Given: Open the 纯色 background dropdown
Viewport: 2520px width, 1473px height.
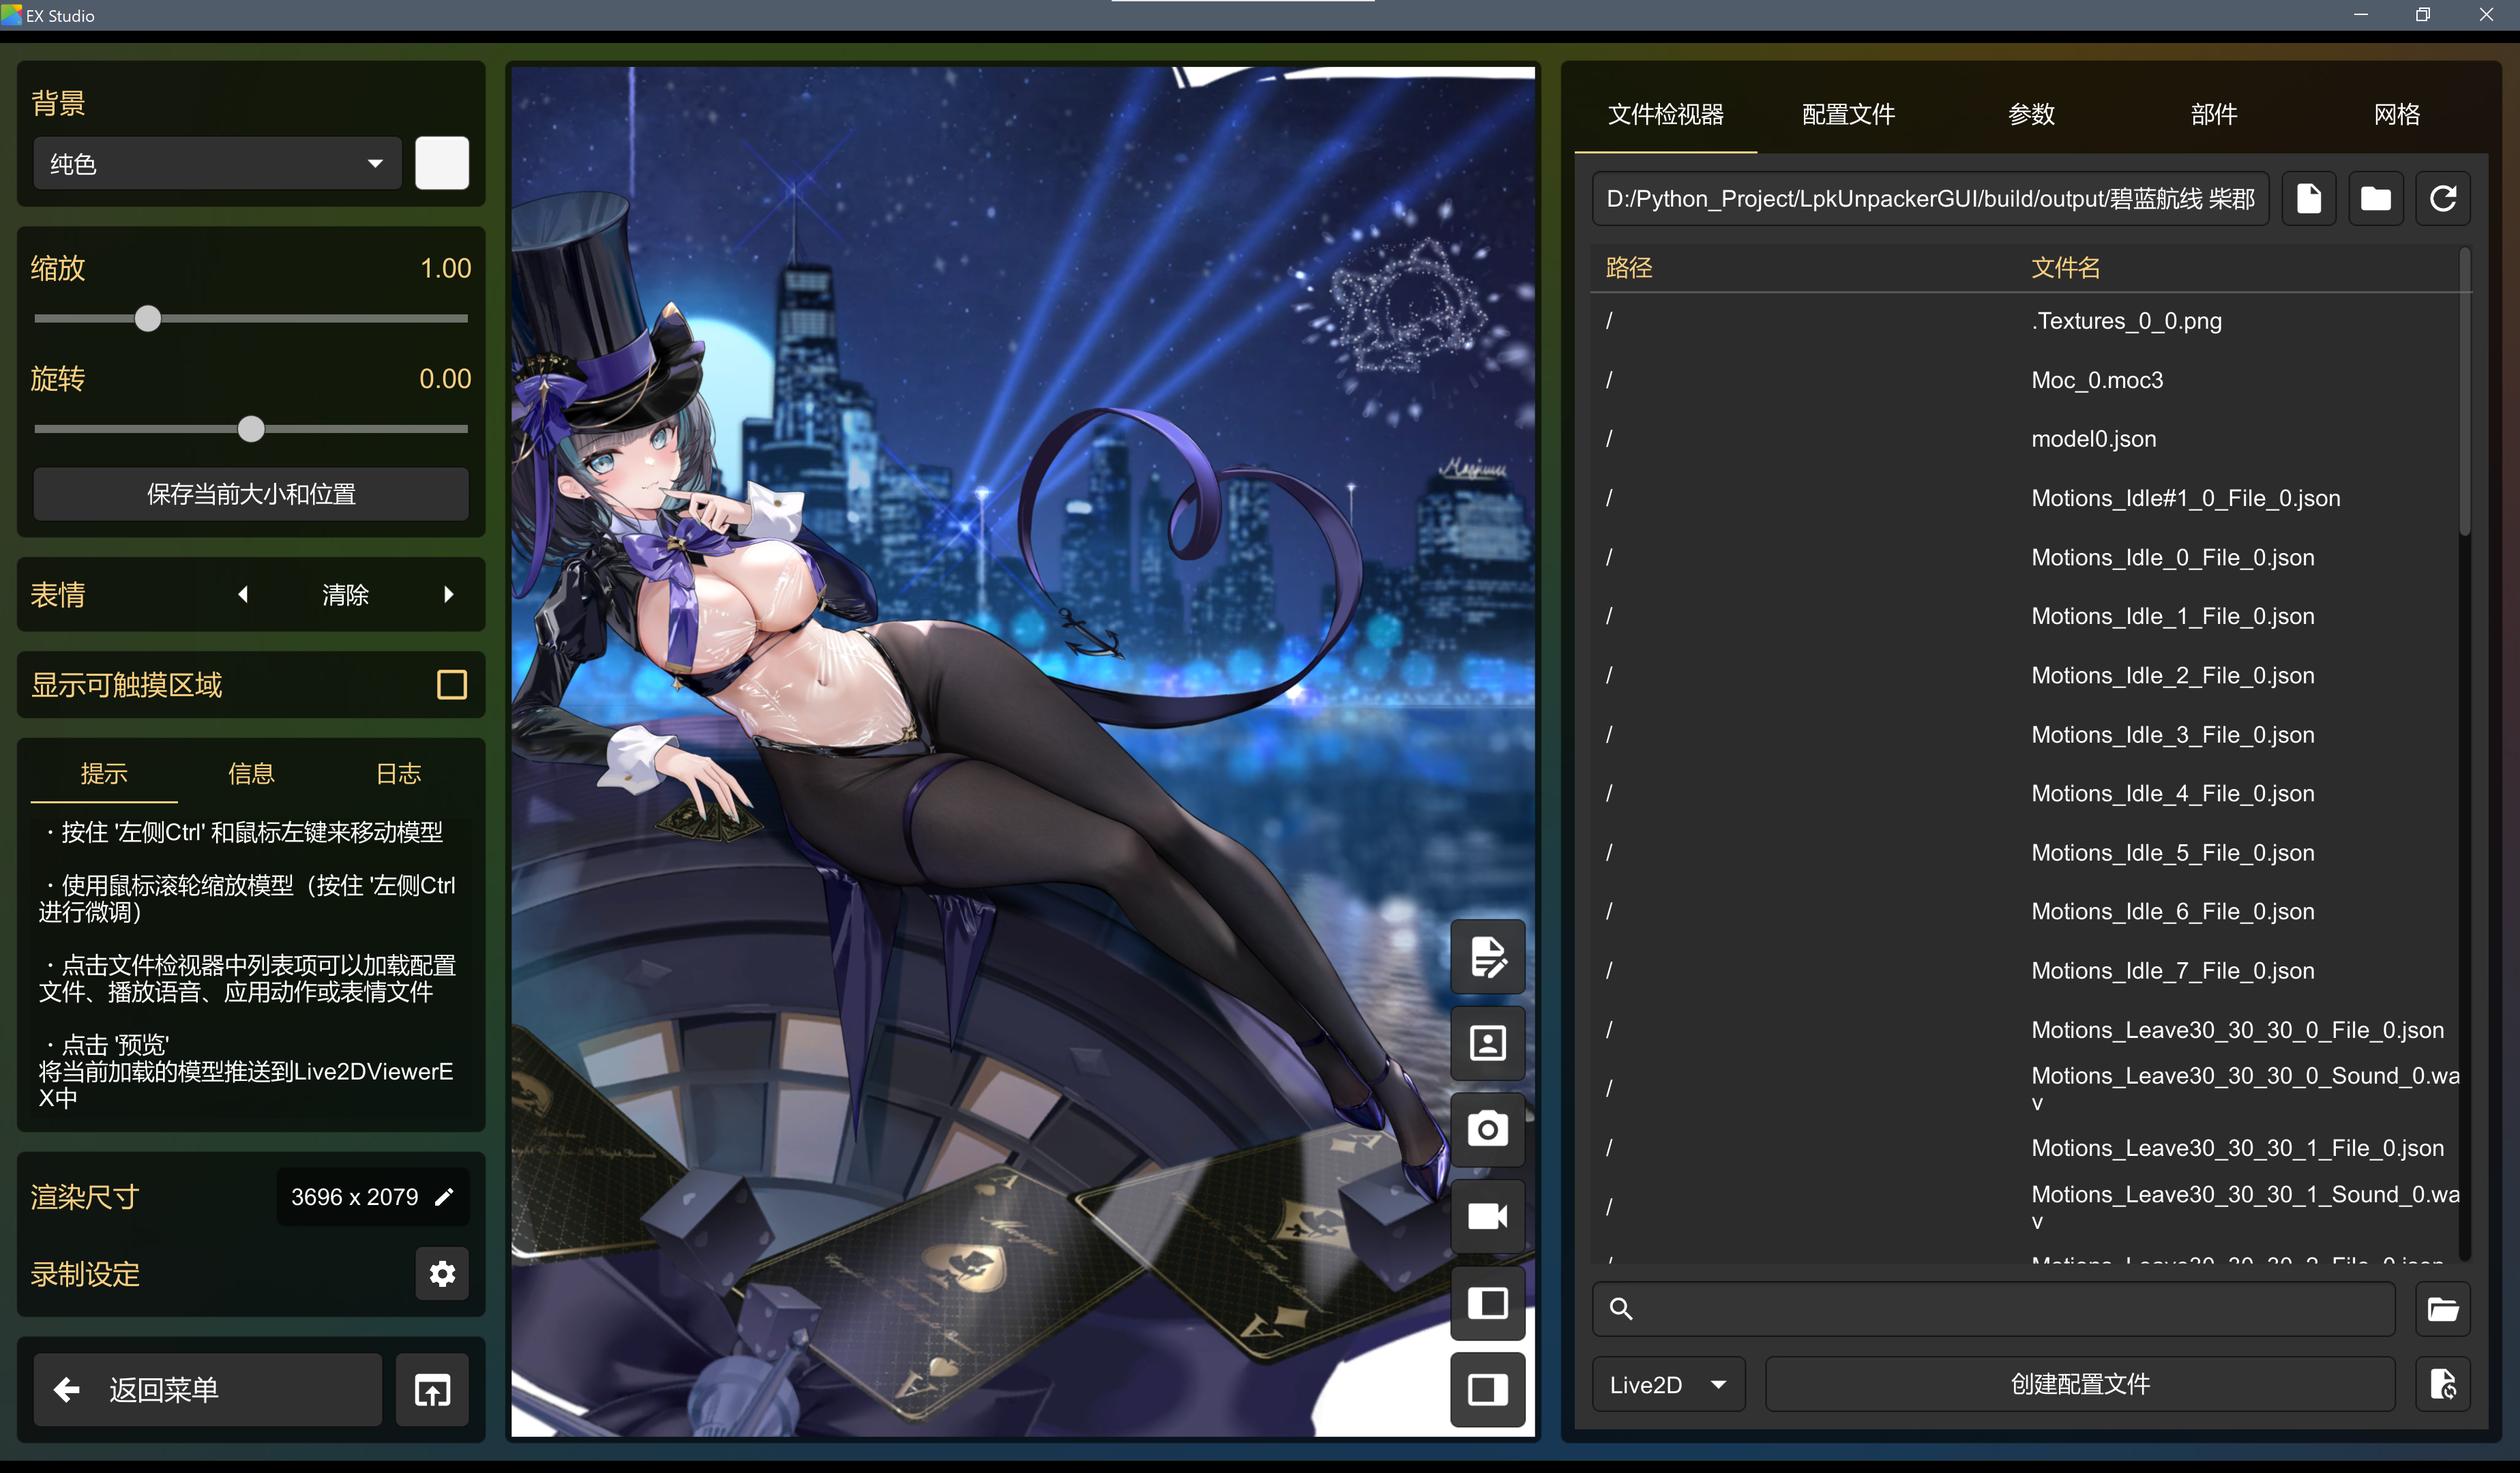Looking at the screenshot, I should click(218, 164).
